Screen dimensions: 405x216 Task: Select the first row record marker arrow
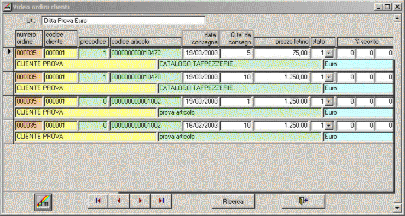(x=9, y=52)
